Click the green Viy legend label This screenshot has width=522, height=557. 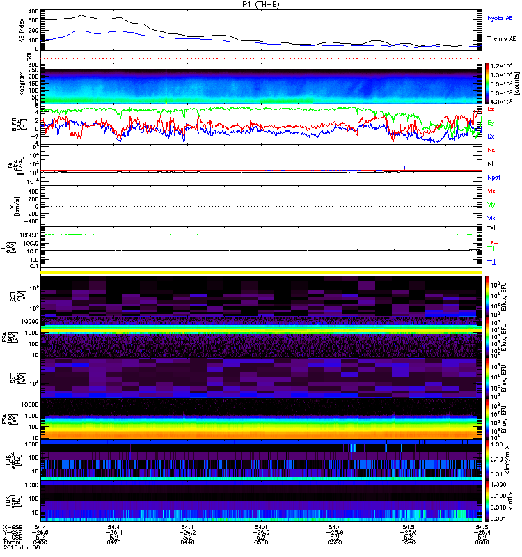(x=491, y=205)
